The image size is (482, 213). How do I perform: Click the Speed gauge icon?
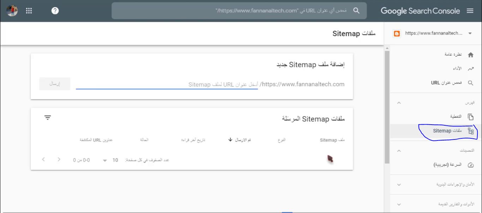pos(470,165)
